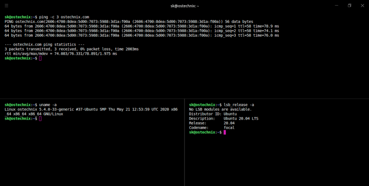Click the 'Distributor ID: Ubuntu' line
The image size is (369, 186).
[213, 114]
